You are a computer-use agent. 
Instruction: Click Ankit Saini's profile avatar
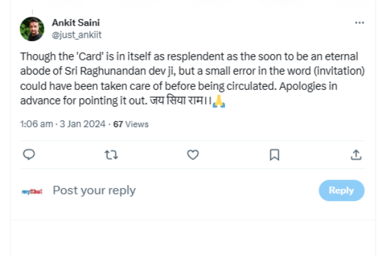32,29
